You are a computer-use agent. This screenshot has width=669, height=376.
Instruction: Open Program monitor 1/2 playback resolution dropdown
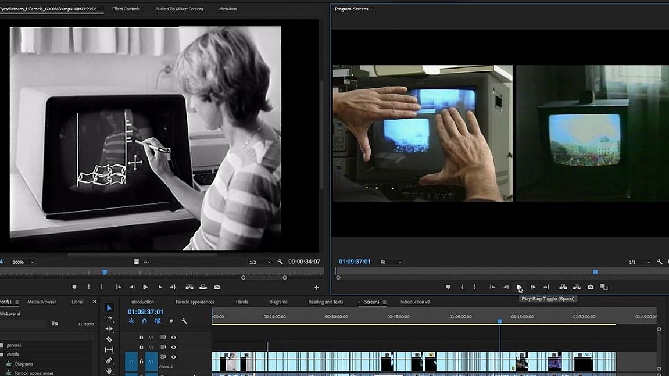coord(639,262)
